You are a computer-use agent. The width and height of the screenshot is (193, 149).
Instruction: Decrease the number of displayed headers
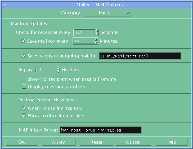coord(58,71)
